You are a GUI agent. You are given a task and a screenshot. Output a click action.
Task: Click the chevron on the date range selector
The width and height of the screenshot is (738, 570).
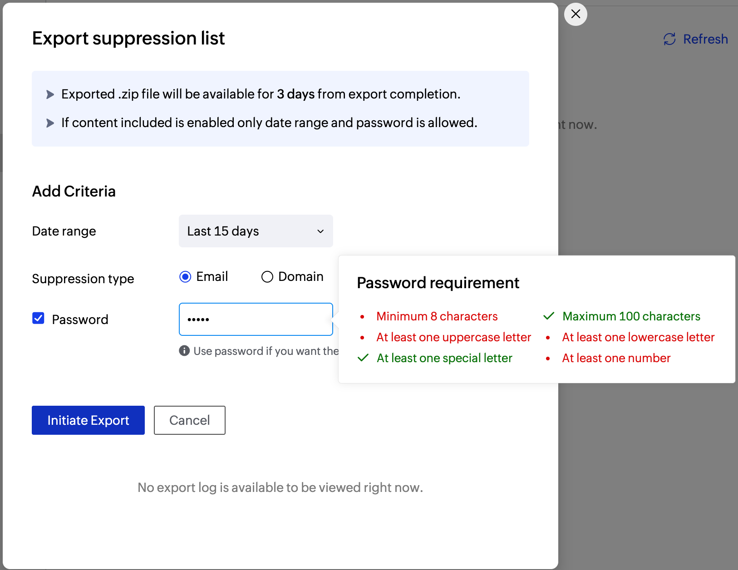tap(320, 231)
